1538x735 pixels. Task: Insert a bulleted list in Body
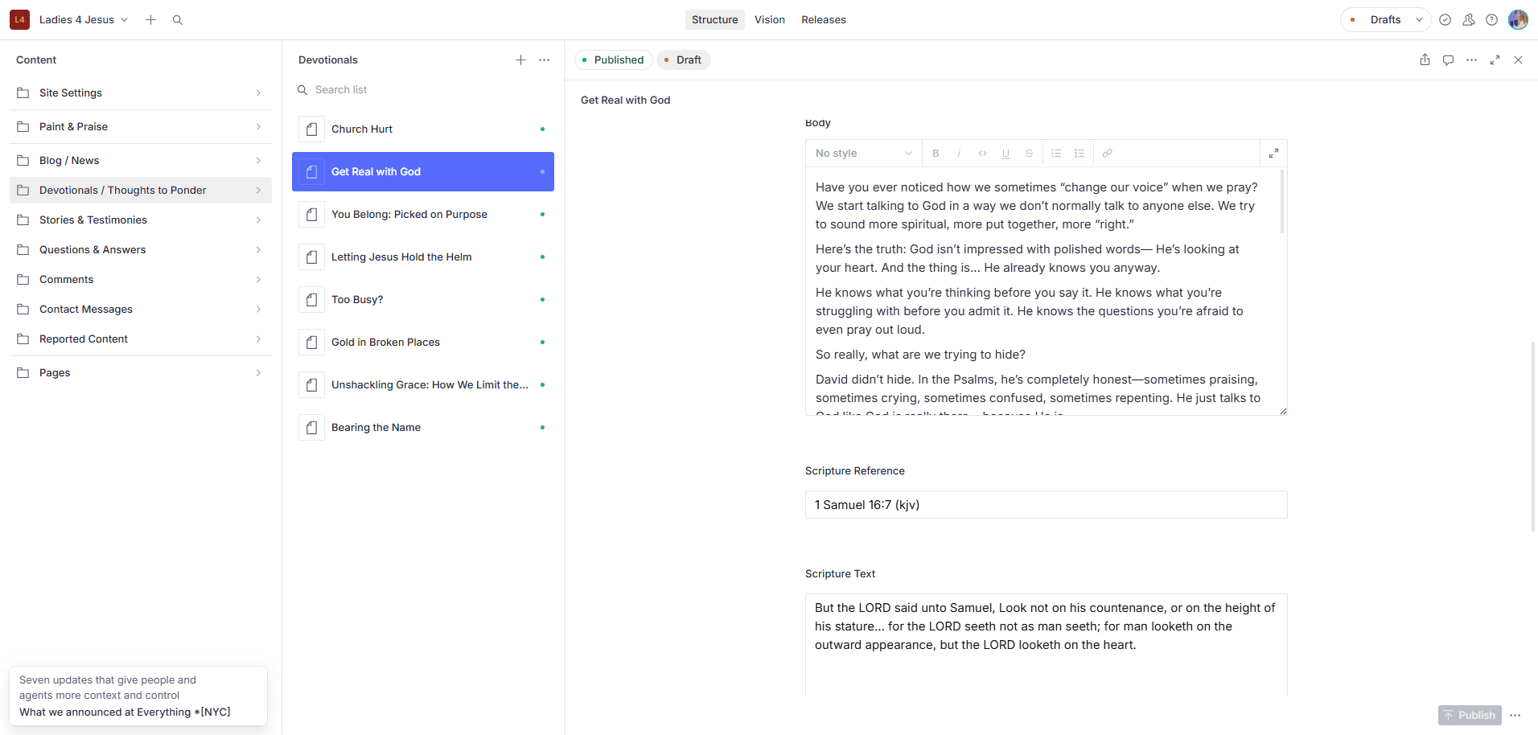(x=1056, y=154)
